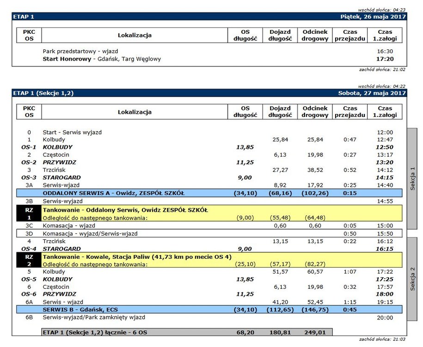Select the Sekcja 2 side tab
The image size is (423, 347).
[x=412, y=279]
